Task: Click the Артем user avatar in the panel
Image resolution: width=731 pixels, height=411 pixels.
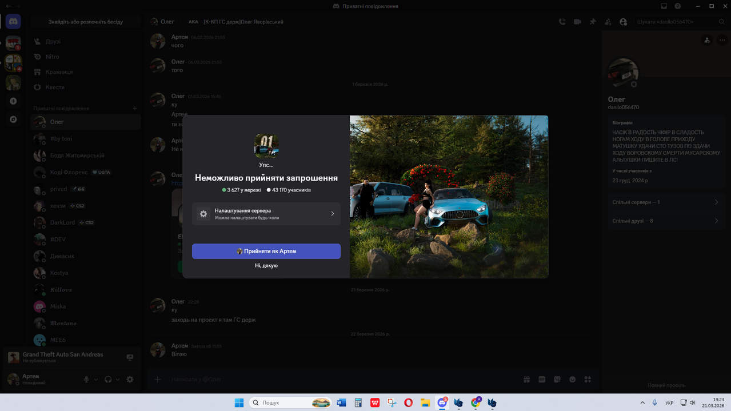Action: [x=13, y=379]
